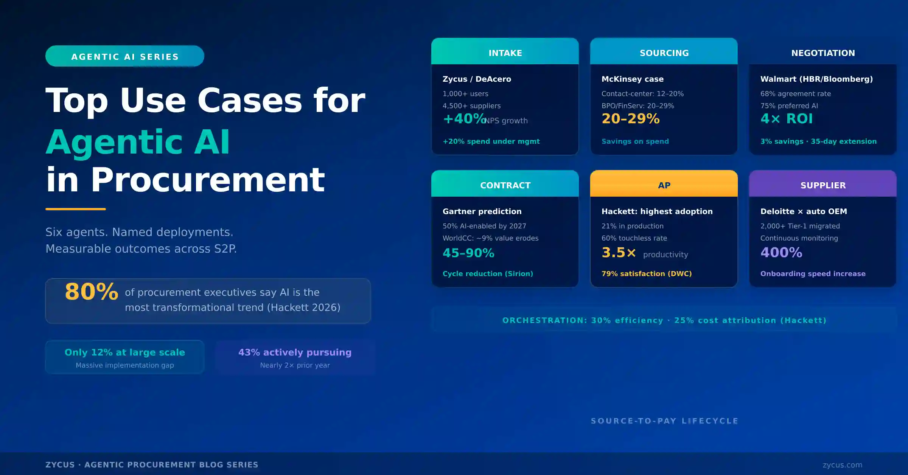Open the McKinsey case details

[633, 79]
